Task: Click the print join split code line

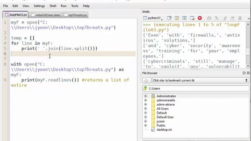Action: [59, 49]
